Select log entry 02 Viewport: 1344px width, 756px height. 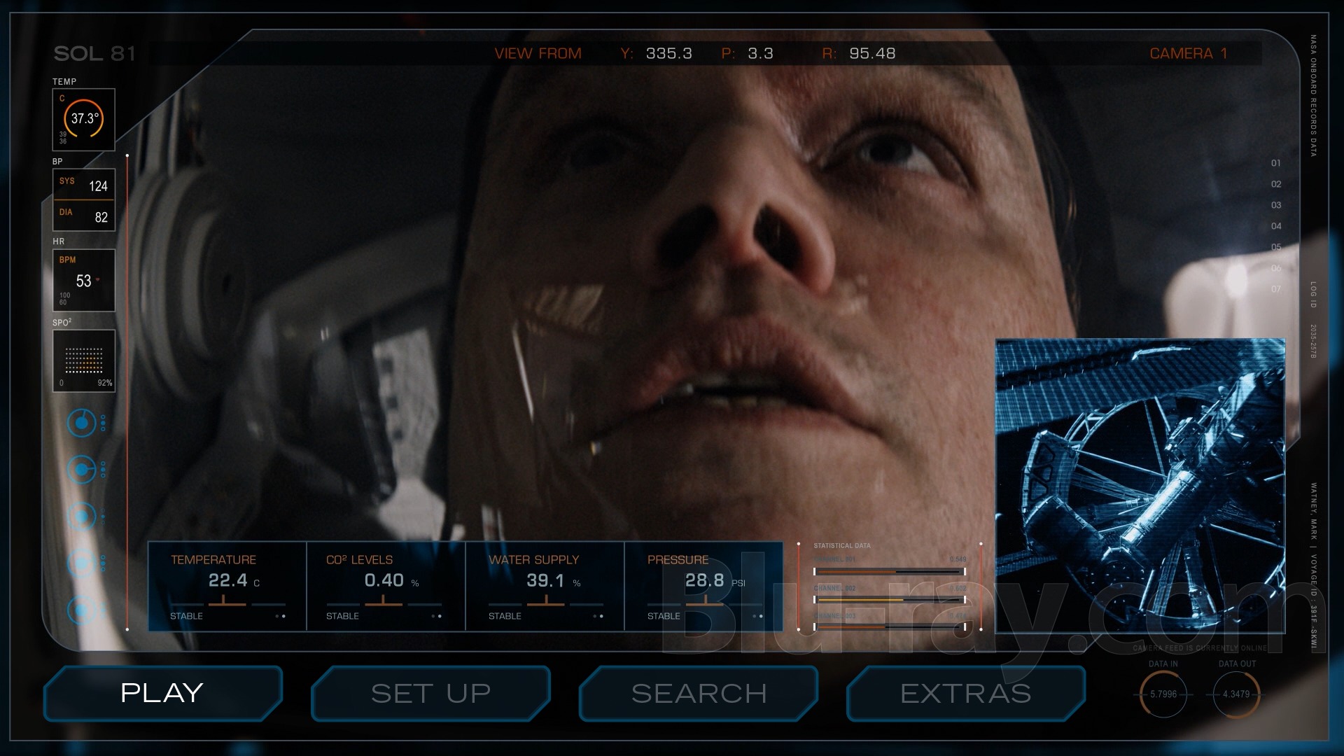pos(1276,184)
